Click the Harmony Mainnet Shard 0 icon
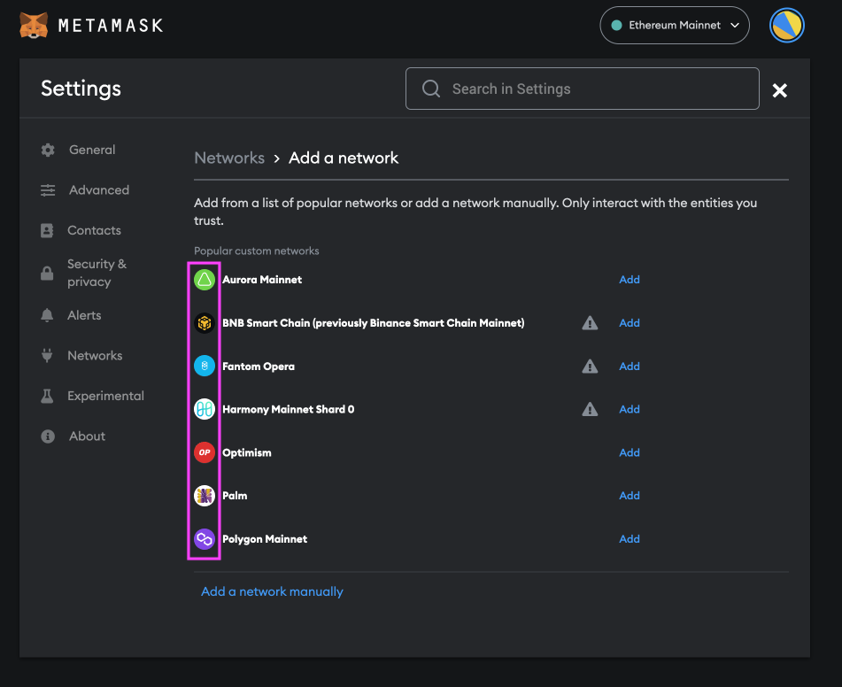Image resolution: width=842 pixels, height=687 pixels. [x=204, y=409]
